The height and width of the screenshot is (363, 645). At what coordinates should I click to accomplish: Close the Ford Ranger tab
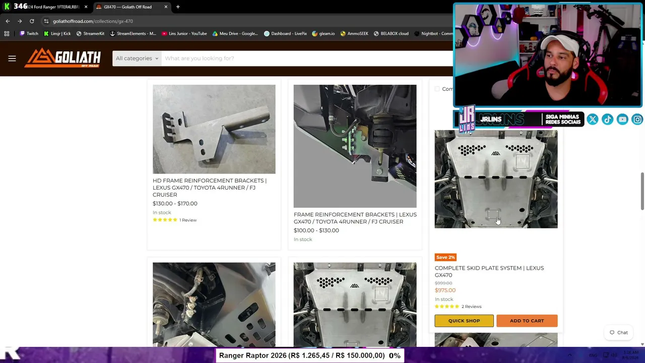coord(86,7)
